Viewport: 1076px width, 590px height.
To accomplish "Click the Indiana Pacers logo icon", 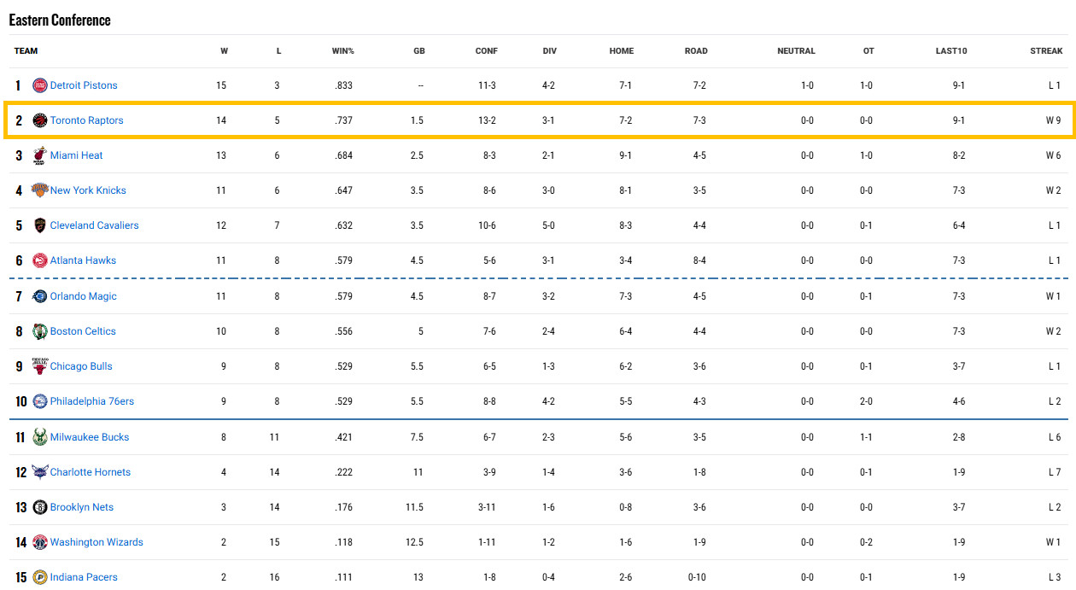I will [40, 577].
